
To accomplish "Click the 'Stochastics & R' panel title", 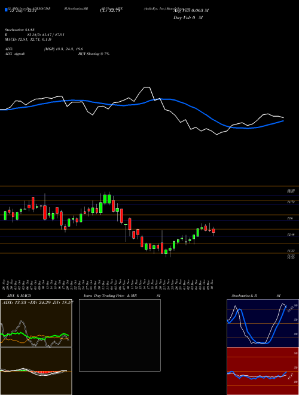I will point(244,296).
